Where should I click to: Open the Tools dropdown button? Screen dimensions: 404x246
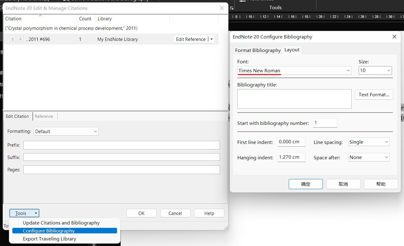tap(24, 213)
